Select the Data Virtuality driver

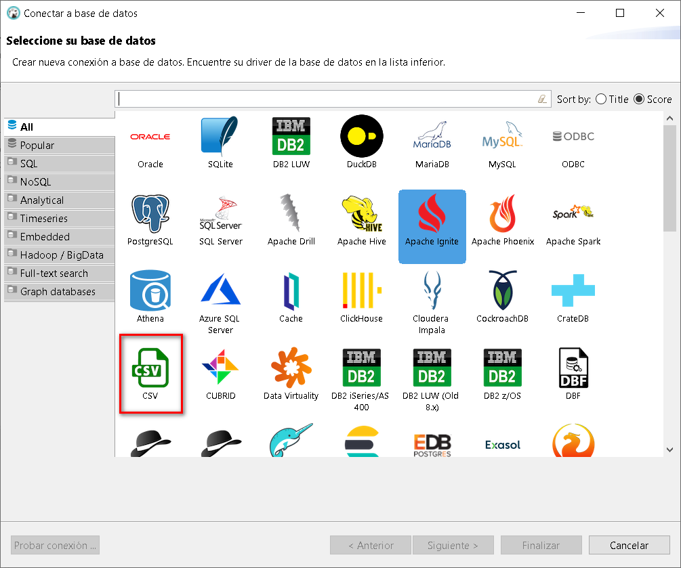tap(291, 374)
